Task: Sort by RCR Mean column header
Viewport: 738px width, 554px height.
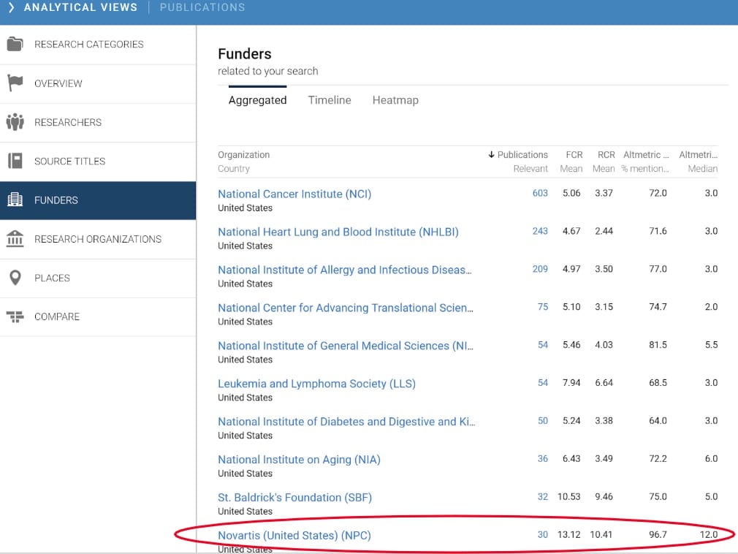Action: click(604, 155)
